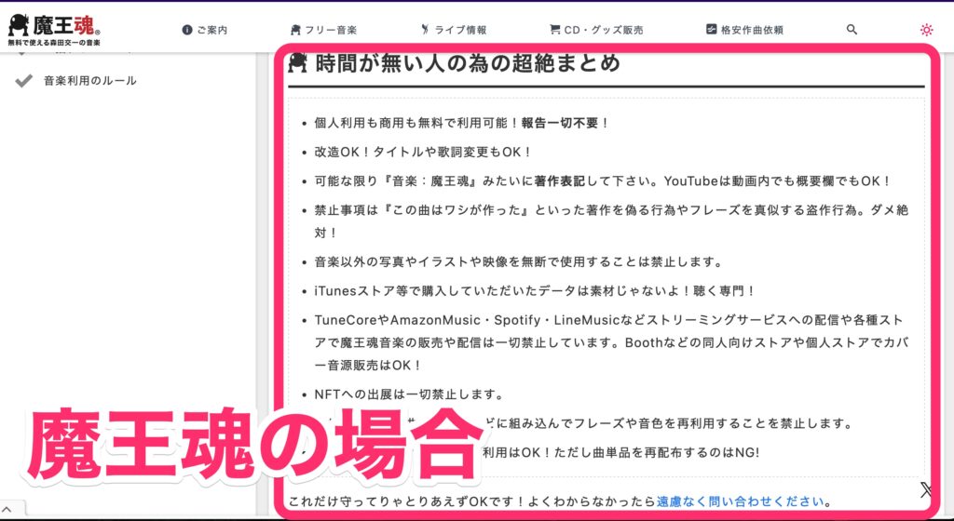Open the ご案内 menu
The height and width of the screenshot is (521, 954).
tap(204, 30)
